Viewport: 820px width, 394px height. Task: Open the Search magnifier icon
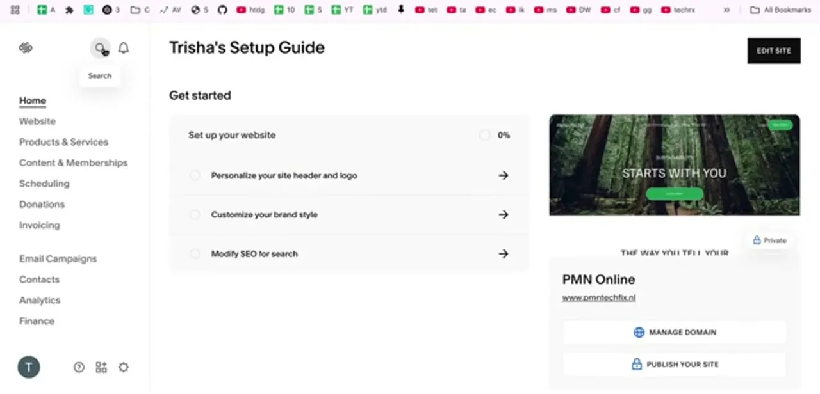coord(100,48)
